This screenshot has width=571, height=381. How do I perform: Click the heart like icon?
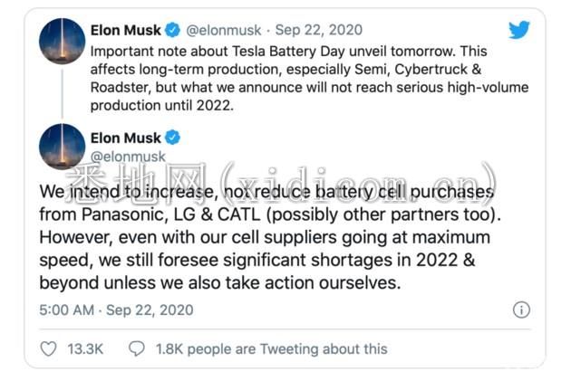pyautogui.click(x=48, y=348)
